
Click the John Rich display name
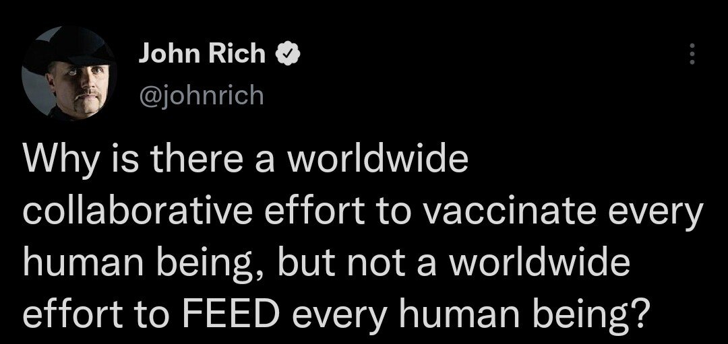point(202,54)
